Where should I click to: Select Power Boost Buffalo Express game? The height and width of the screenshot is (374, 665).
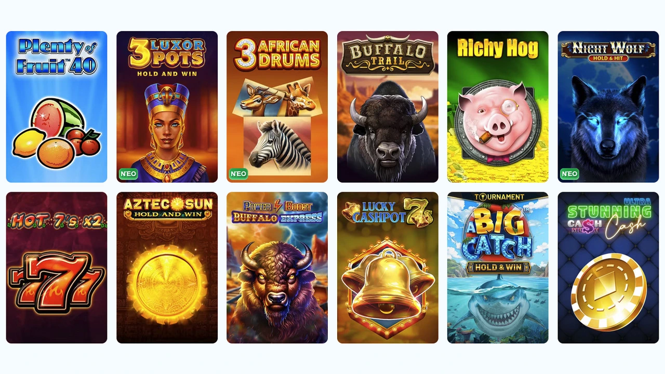click(277, 268)
